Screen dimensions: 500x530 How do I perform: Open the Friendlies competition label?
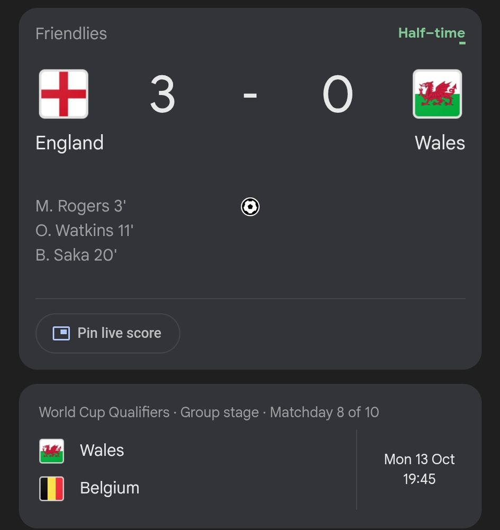pos(71,33)
